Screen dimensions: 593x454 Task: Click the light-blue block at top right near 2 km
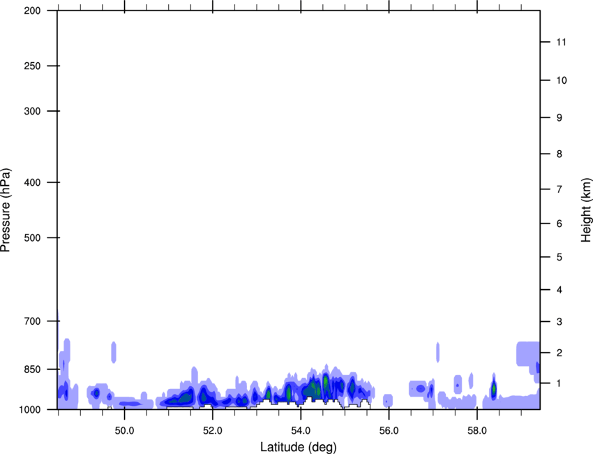point(528,353)
